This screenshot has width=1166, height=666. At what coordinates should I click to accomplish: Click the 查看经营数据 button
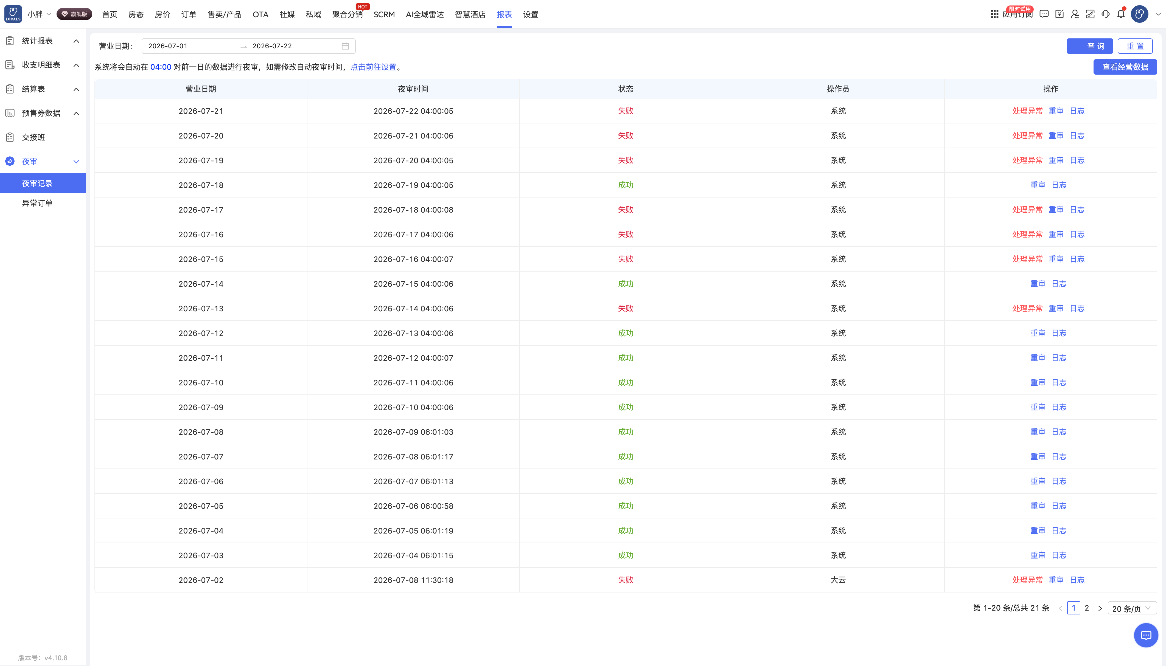[1125, 67]
